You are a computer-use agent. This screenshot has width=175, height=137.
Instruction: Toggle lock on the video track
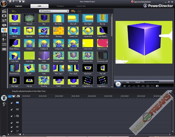click(x=11, y=103)
